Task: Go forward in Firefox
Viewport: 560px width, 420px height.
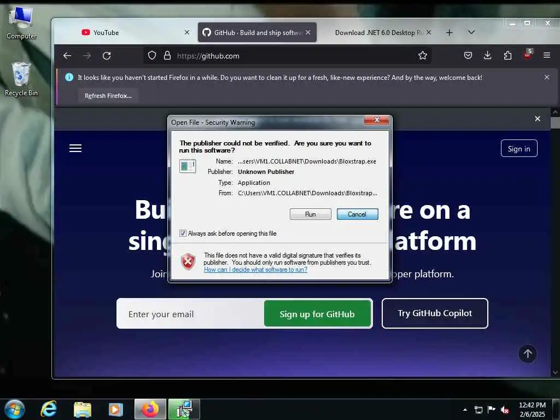Action: tap(87, 56)
